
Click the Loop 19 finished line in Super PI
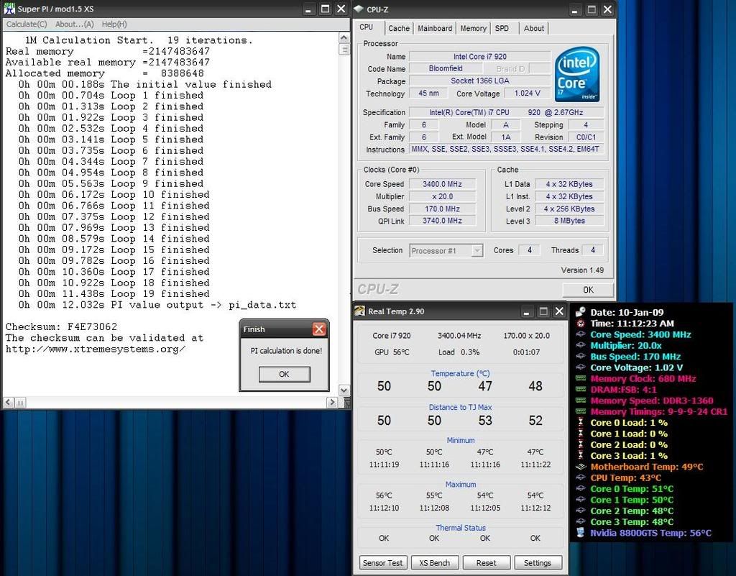pos(114,294)
